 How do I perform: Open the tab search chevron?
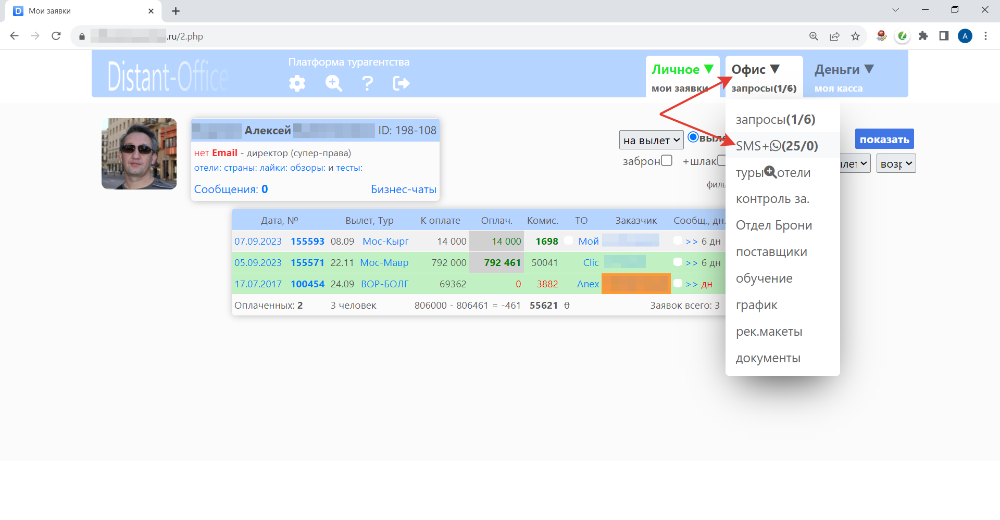[895, 10]
